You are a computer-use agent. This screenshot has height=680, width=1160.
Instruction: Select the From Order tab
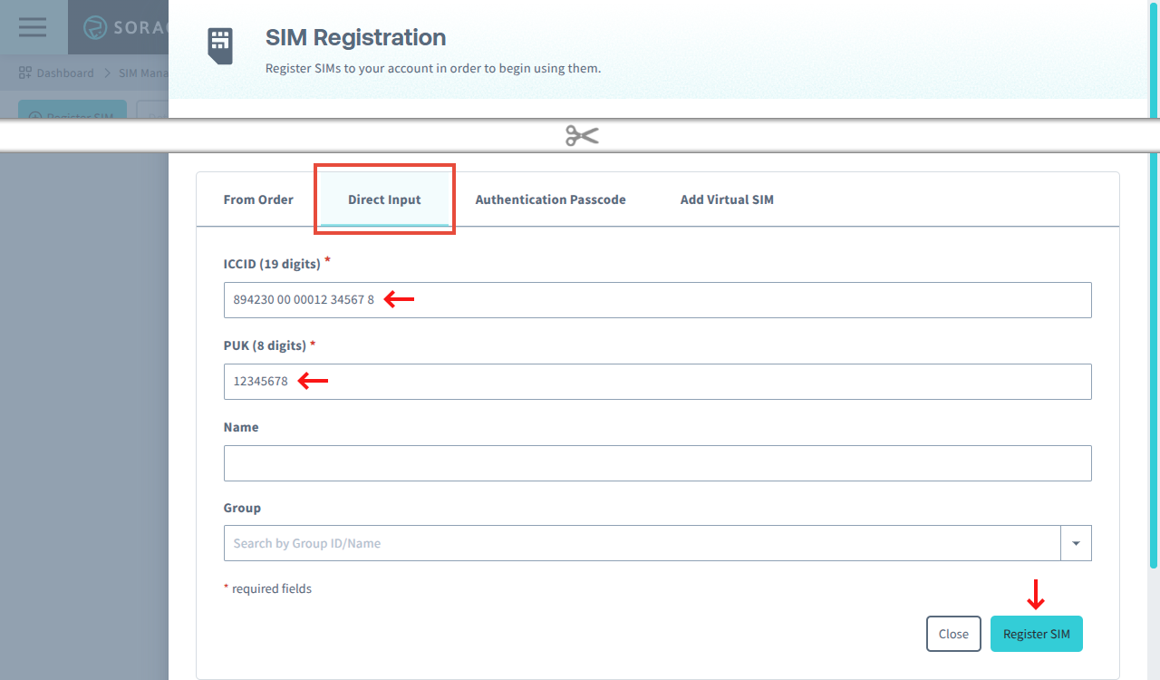click(257, 199)
